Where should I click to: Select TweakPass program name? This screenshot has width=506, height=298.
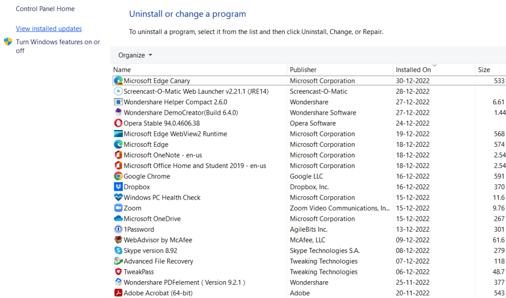point(139,272)
